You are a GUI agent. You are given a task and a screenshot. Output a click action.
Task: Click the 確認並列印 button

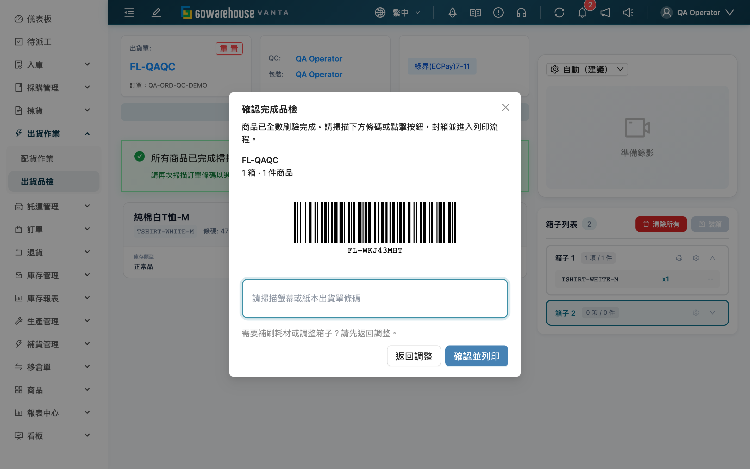tap(476, 356)
